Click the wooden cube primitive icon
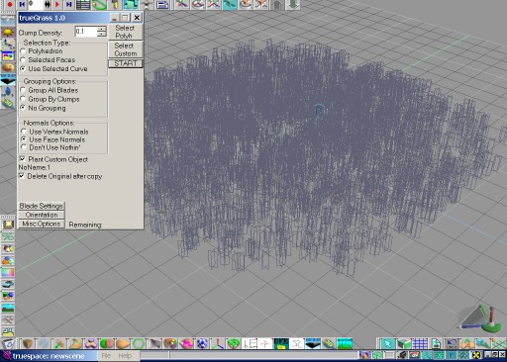 click(x=28, y=343)
